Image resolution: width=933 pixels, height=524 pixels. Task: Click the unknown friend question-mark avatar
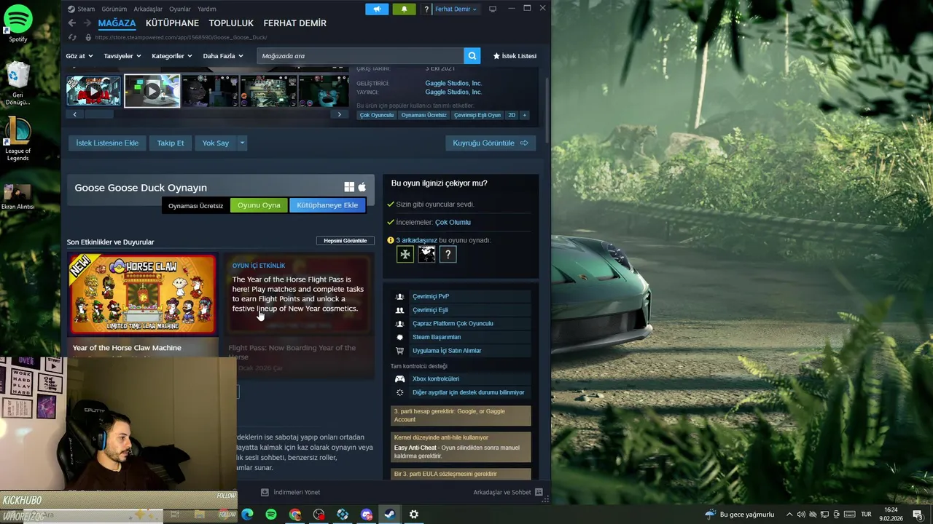448,254
